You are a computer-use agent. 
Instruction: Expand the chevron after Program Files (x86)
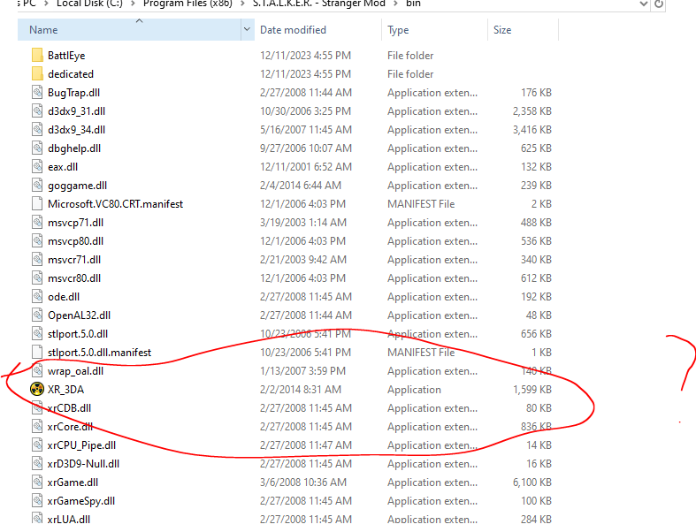(242, 4)
